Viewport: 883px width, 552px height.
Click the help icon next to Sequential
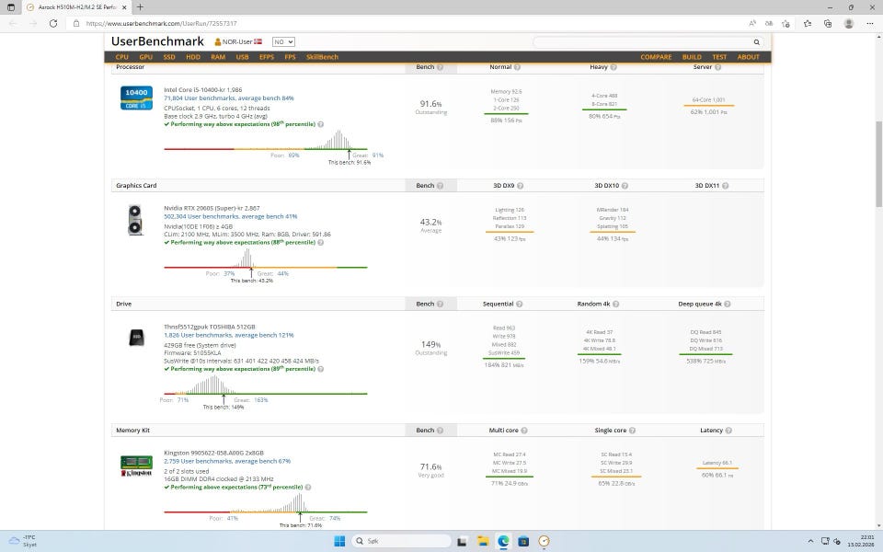519,305
